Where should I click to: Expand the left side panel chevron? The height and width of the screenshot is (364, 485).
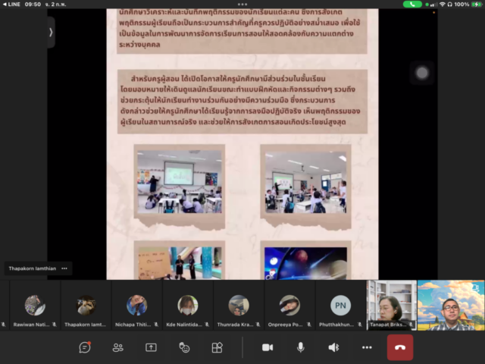pyautogui.click(x=51, y=32)
